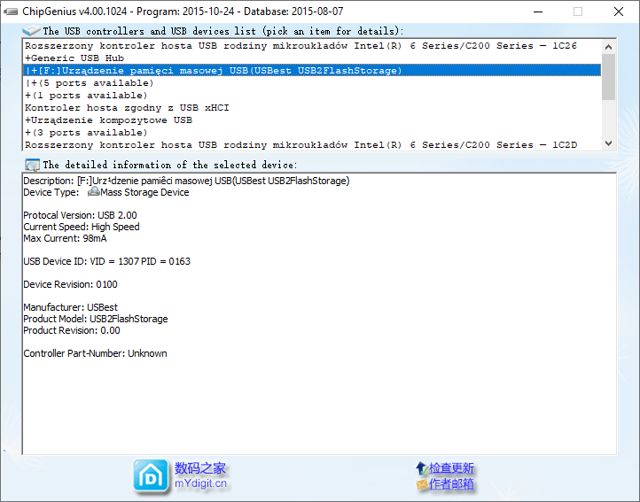Screen dimensions: 640x502
Task: Click the check update arrow icon
Action: (x=422, y=468)
